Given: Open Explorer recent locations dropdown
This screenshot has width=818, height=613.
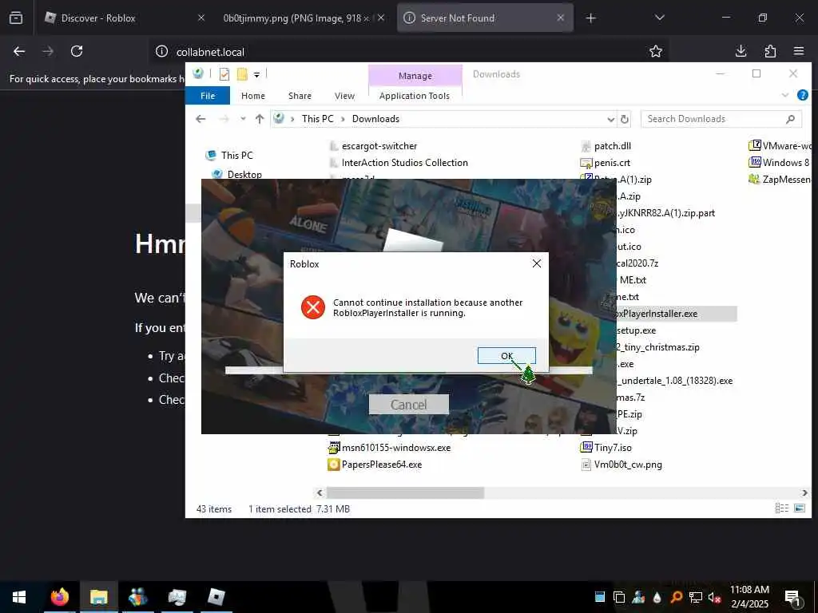Looking at the screenshot, I should tap(243, 119).
